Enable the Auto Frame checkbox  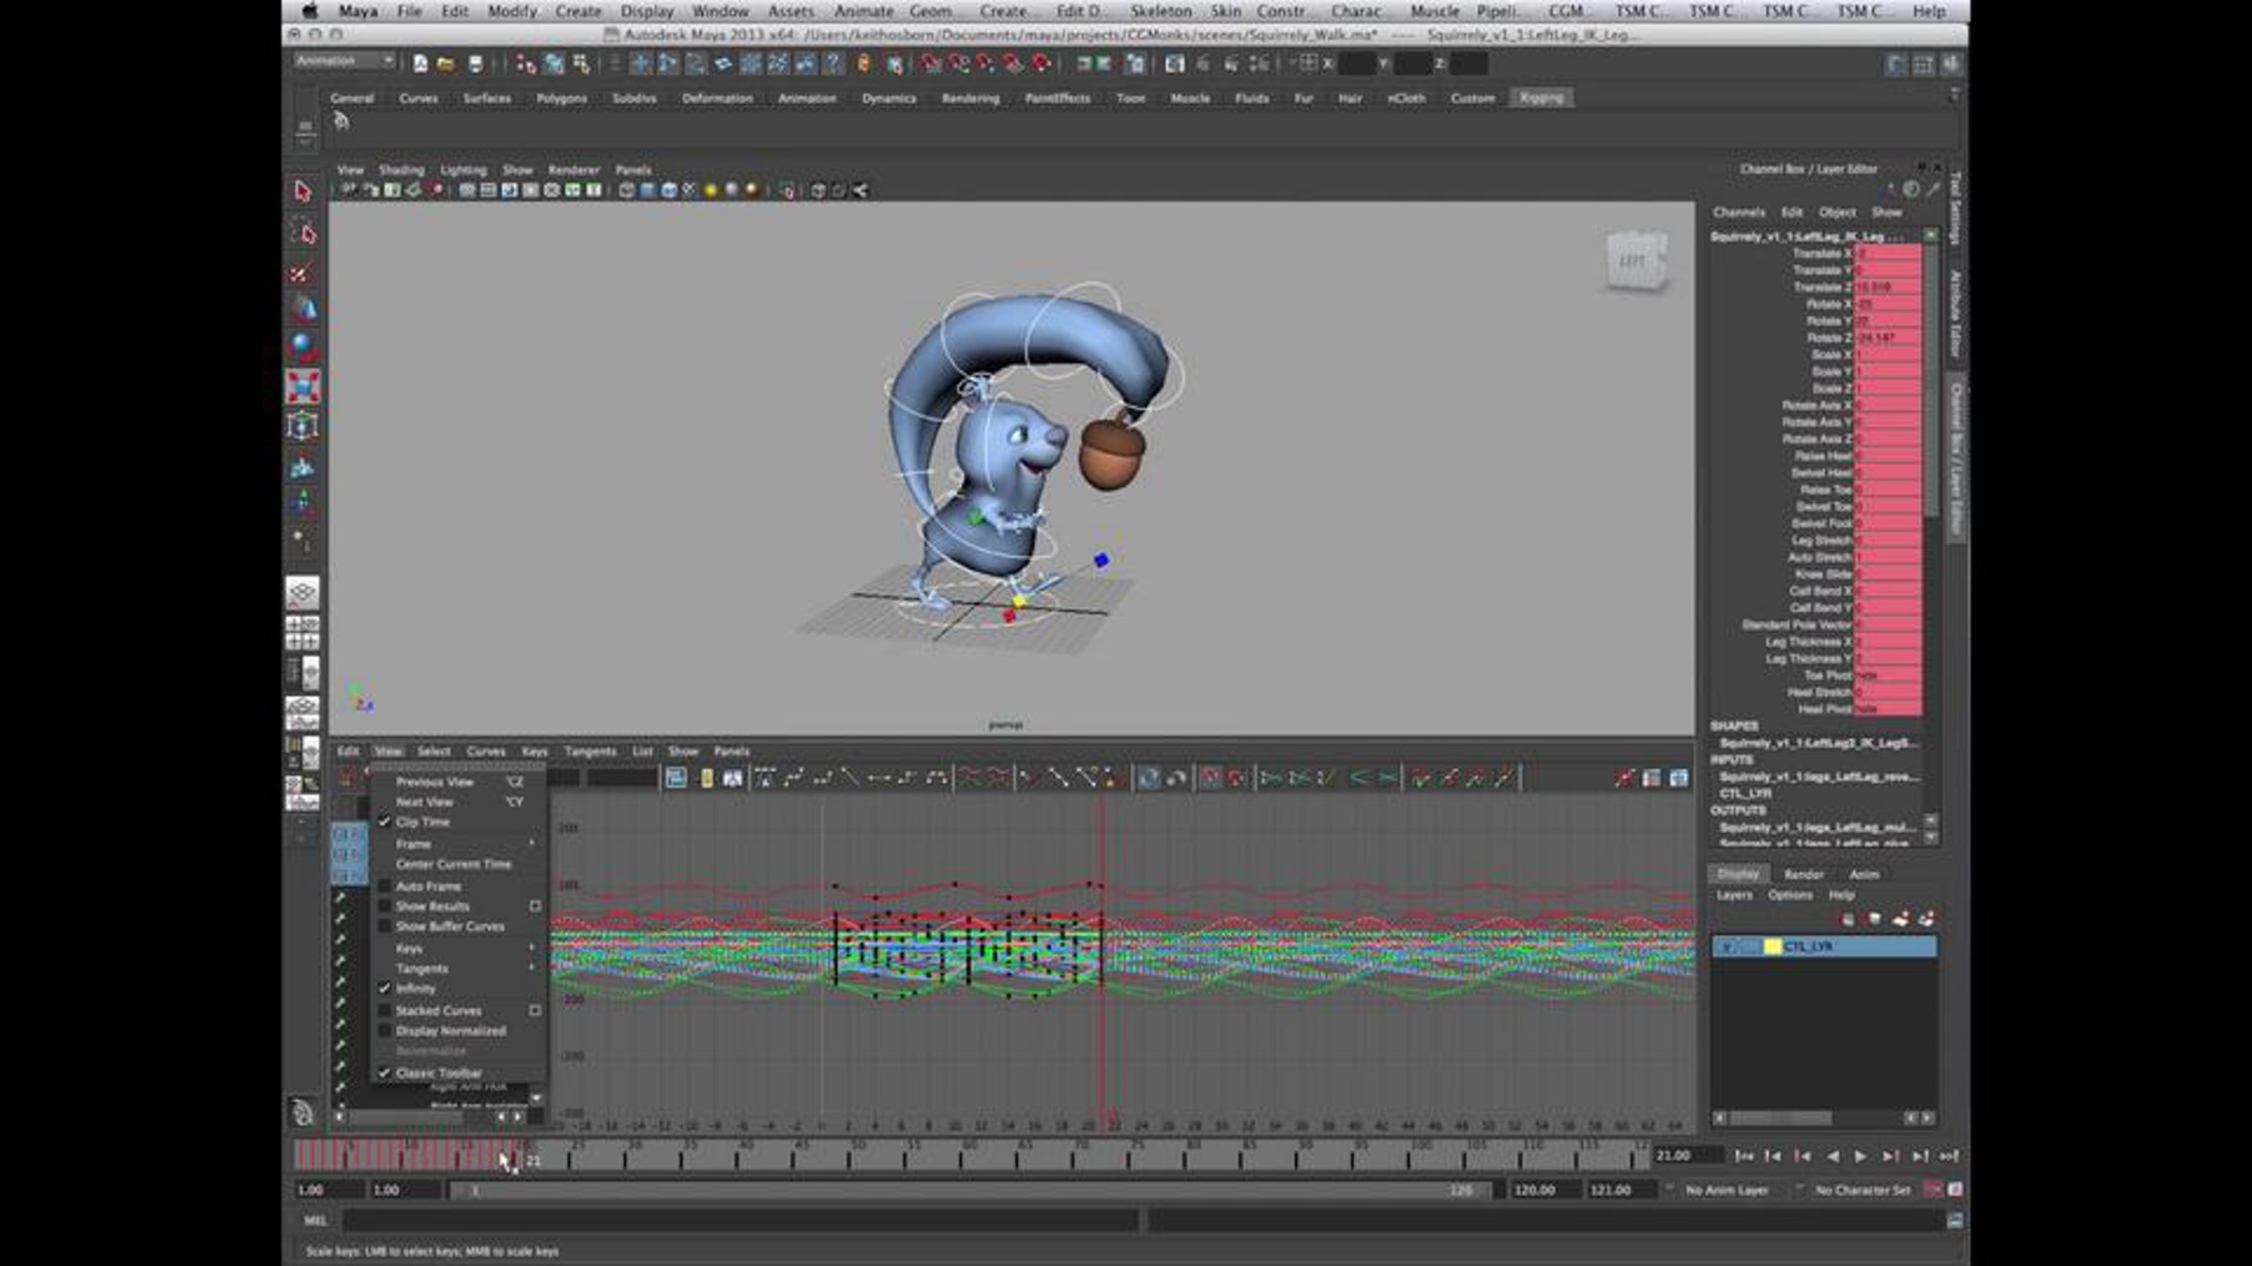(384, 886)
